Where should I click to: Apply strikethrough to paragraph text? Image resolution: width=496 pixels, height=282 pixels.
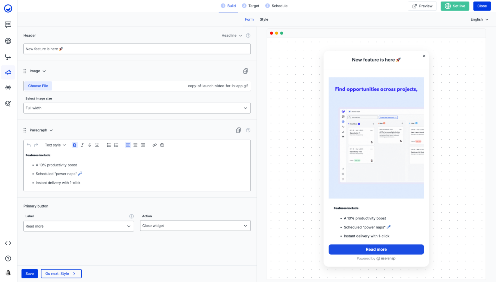89,145
